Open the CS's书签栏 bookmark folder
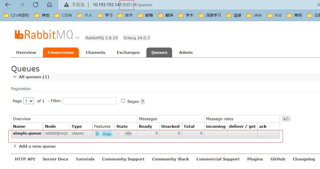The height and width of the screenshot is (169, 320). [17, 15]
